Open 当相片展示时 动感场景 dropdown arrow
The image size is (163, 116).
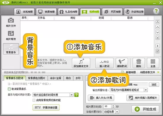(x=117, y=112)
